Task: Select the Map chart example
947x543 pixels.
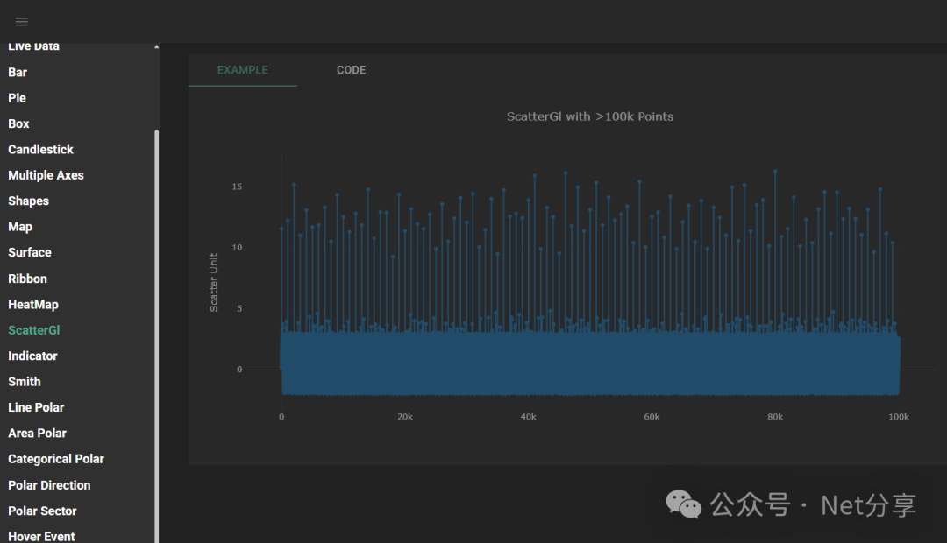Action: tap(19, 226)
